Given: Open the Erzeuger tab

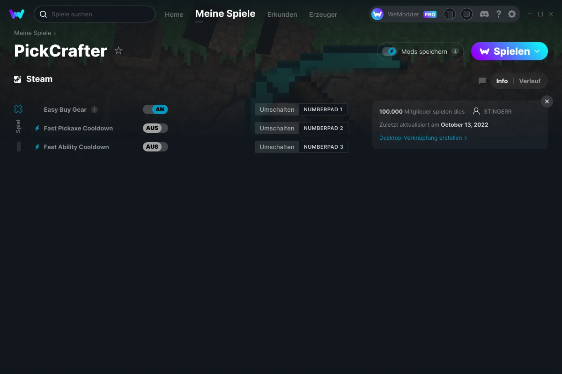Looking at the screenshot, I should [323, 14].
